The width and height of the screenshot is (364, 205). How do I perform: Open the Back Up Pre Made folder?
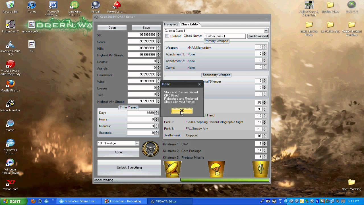pos(309,28)
